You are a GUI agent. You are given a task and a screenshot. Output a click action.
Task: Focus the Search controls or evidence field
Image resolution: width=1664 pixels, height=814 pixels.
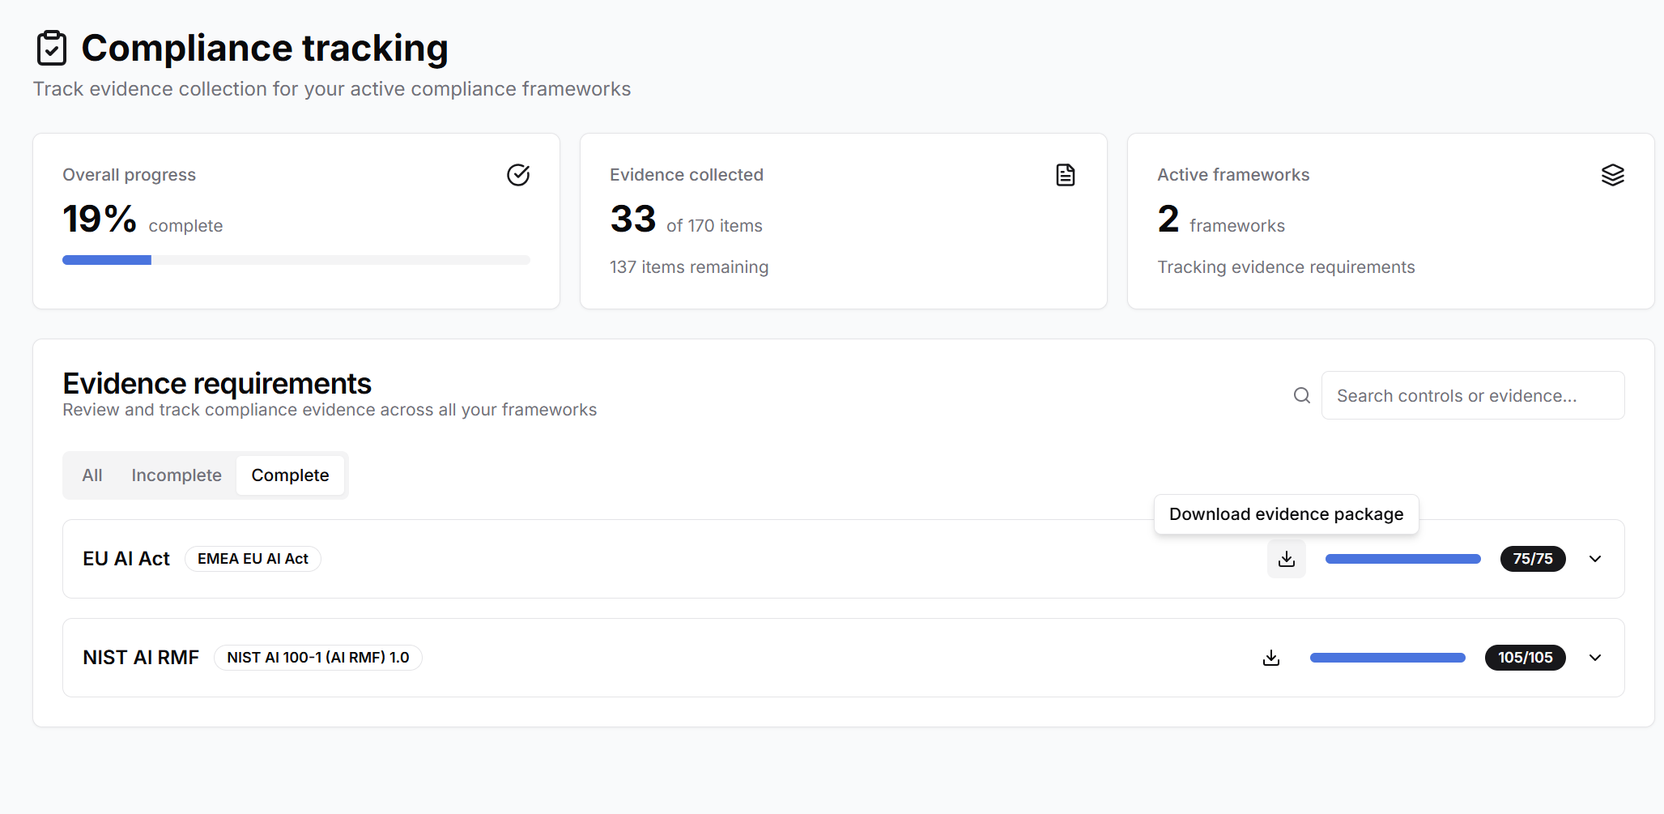[1472, 395]
